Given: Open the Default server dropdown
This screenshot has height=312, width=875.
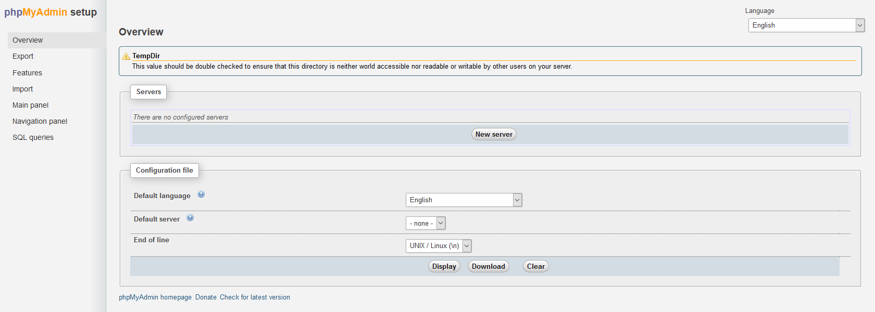Looking at the screenshot, I should (x=426, y=223).
